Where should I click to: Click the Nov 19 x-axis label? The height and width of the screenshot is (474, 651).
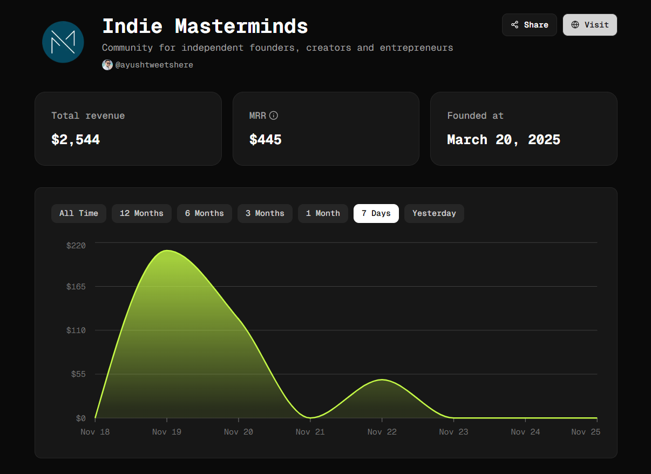pos(167,432)
